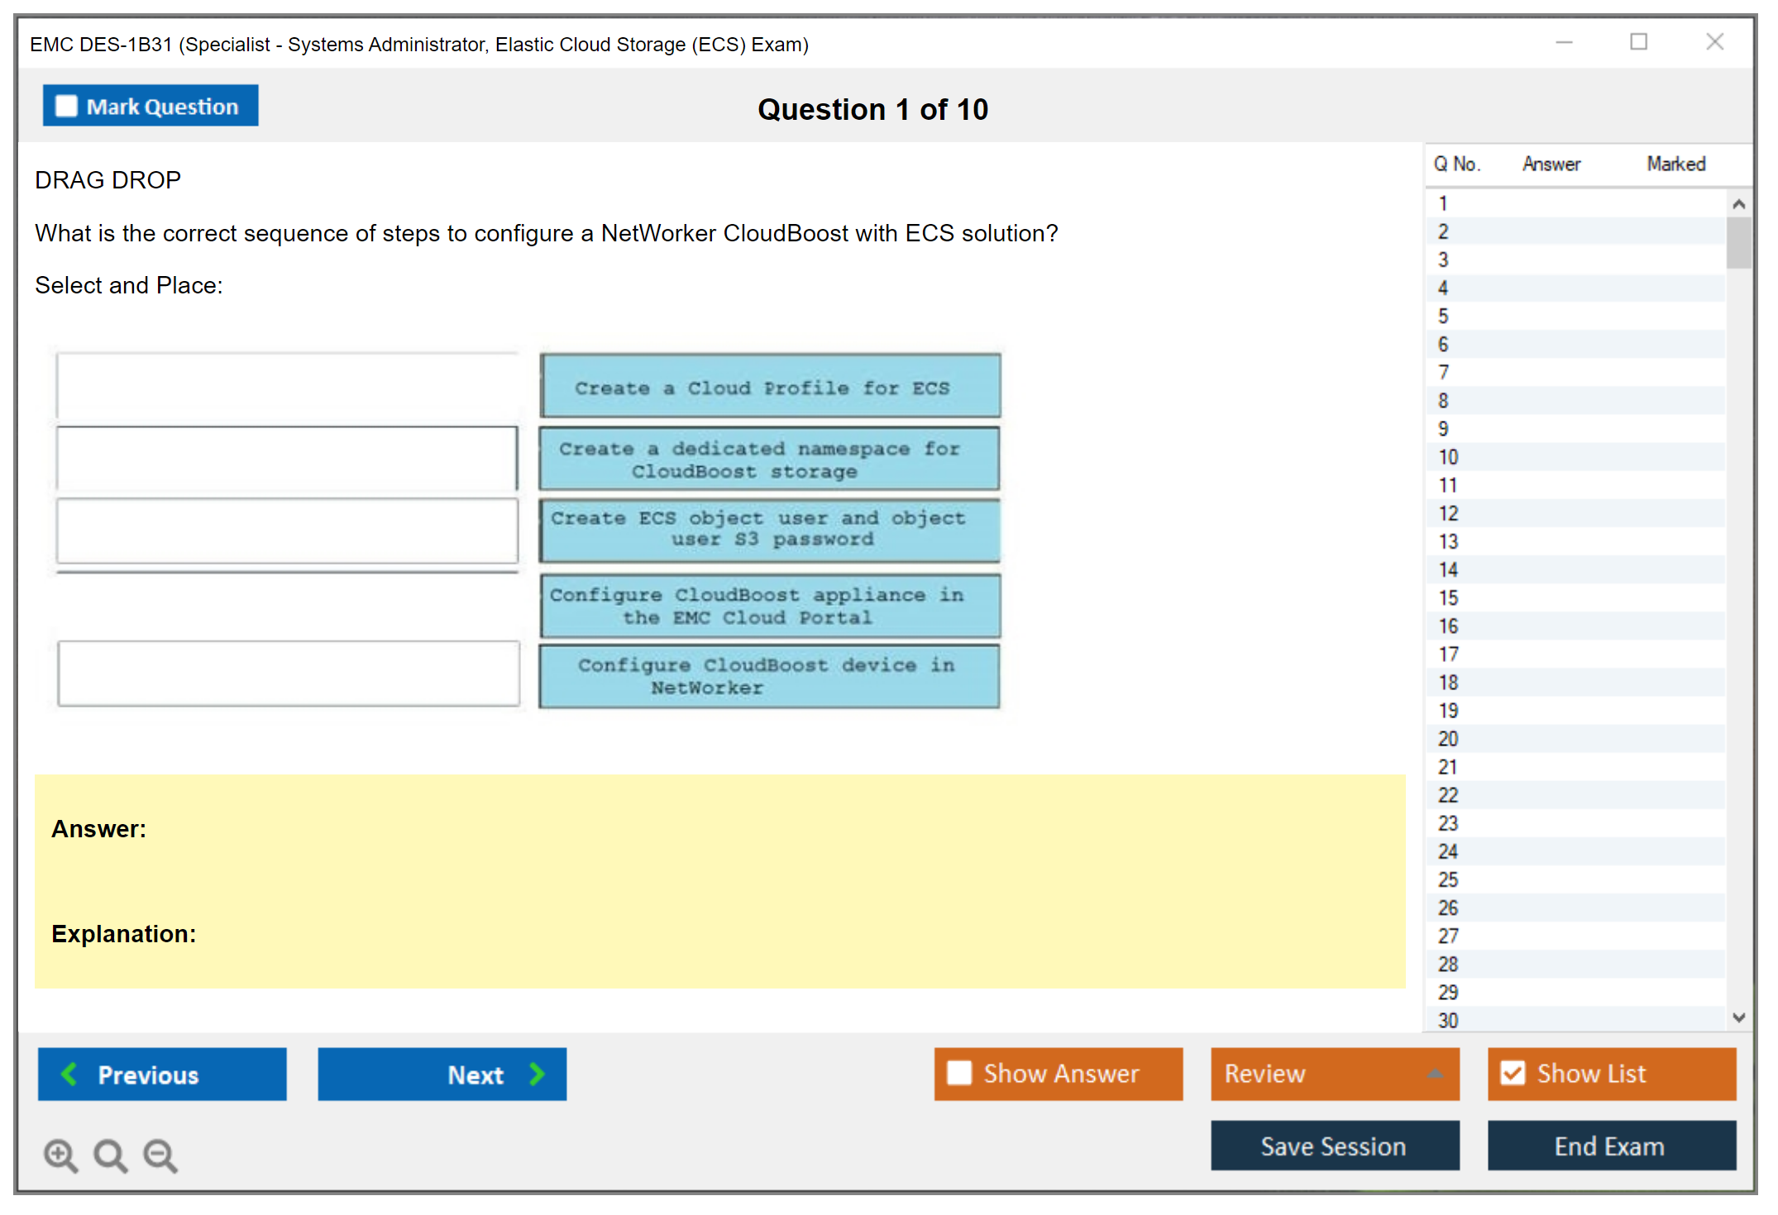This screenshot has height=1215, width=1778.
Task: Select 'Configure CloudBoost device in NetWorker' tile
Action: [x=768, y=676]
